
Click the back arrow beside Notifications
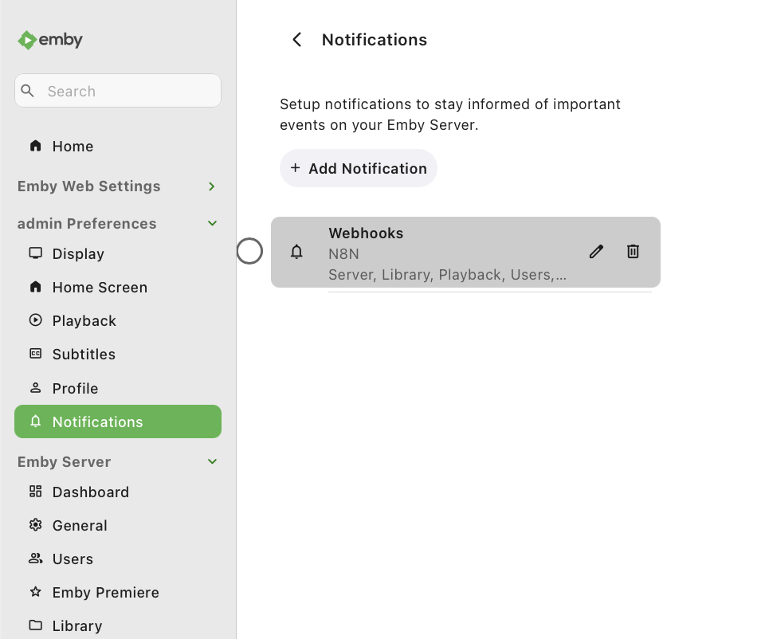(x=297, y=40)
